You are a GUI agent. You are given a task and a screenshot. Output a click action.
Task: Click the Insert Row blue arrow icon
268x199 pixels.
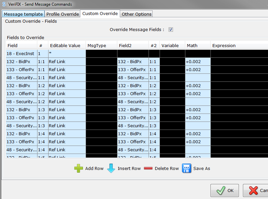coord(111,168)
